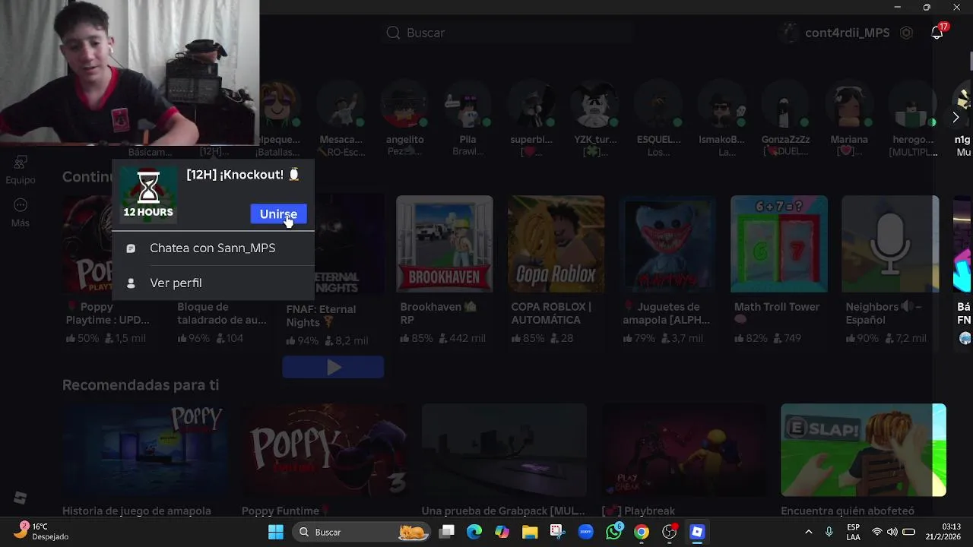
Task: Open the Equipo sidebar item
Action: tap(21, 170)
